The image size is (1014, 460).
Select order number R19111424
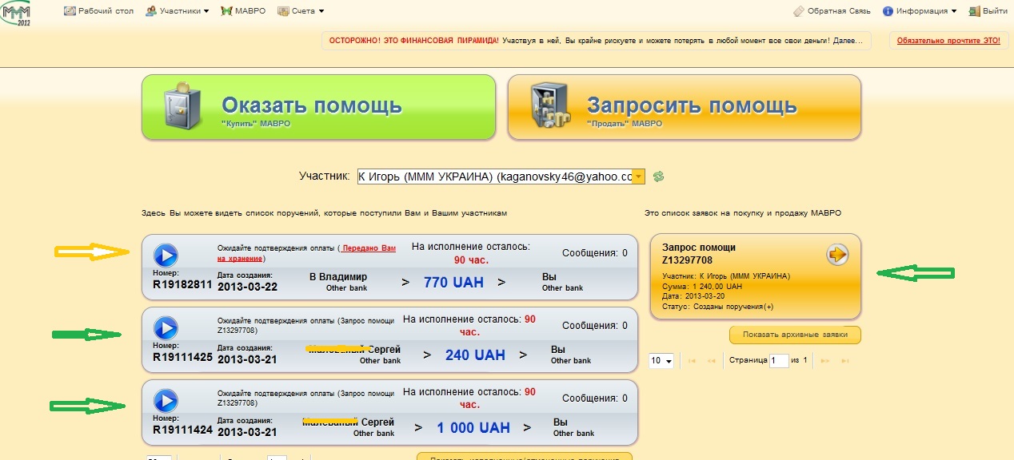pyautogui.click(x=182, y=429)
